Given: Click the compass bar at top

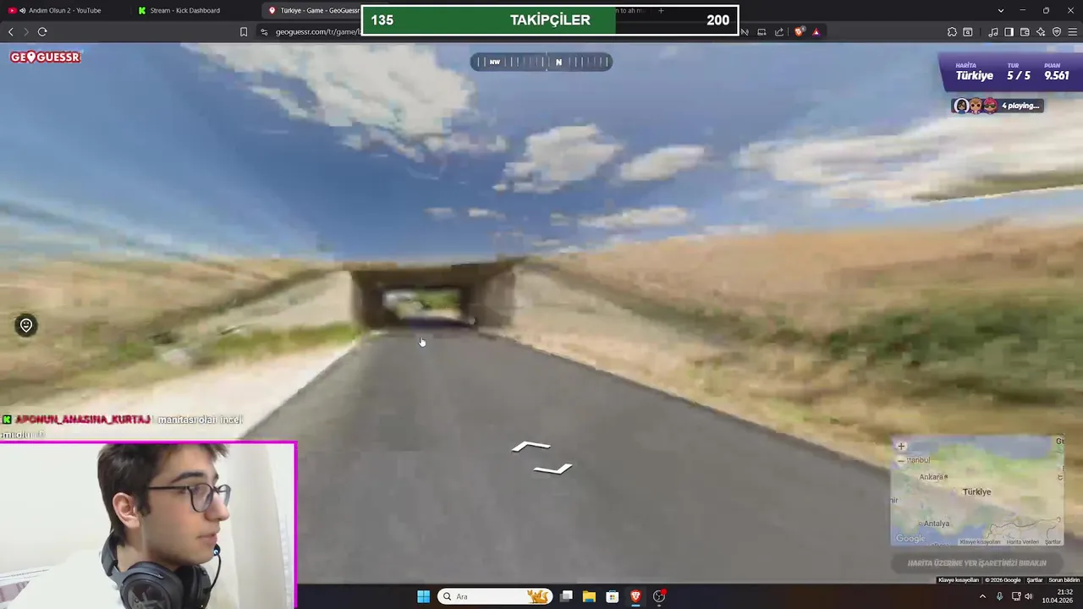Looking at the screenshot, I should 541,62.
